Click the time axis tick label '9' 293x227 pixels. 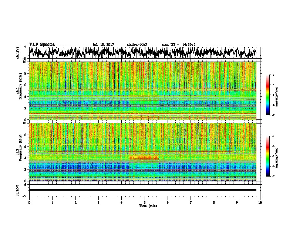(237, 203)
